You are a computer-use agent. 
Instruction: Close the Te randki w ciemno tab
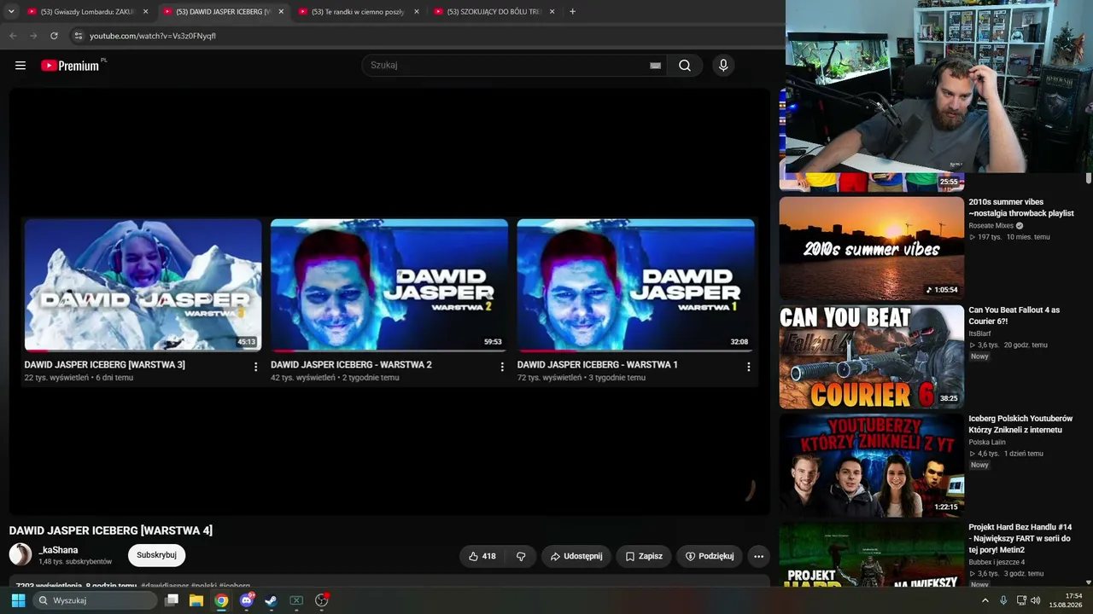[x=417, y=12]
